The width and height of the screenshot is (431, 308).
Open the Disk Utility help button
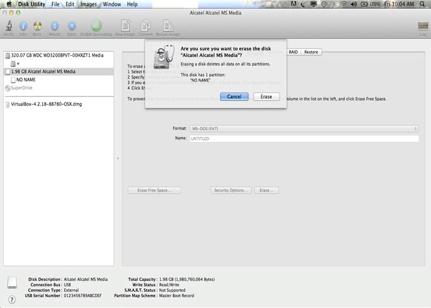(12, 299)
